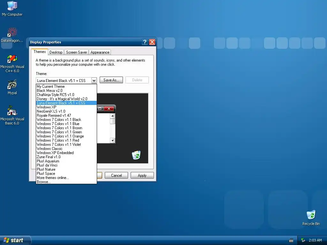The image size is (327, 245).
Task: Choose Browse... entry in theme list
Action: click(66, 182)
